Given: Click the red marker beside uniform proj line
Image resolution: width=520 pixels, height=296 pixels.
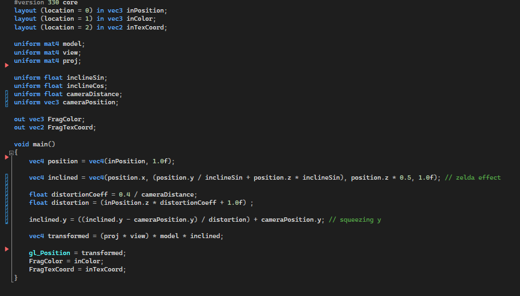Looking at the screenshot, I should click(x=7, y=66).
